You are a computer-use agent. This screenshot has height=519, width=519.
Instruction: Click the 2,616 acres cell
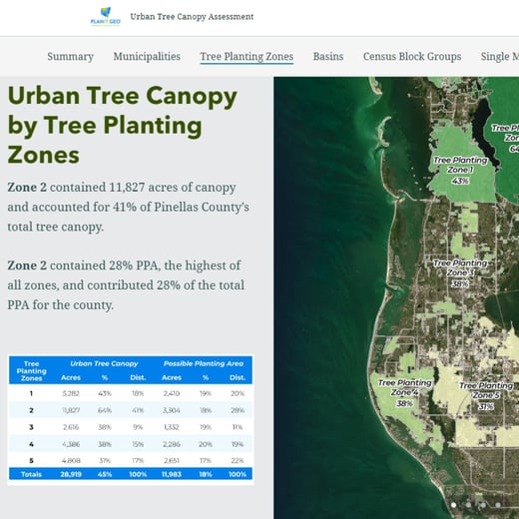71,427
